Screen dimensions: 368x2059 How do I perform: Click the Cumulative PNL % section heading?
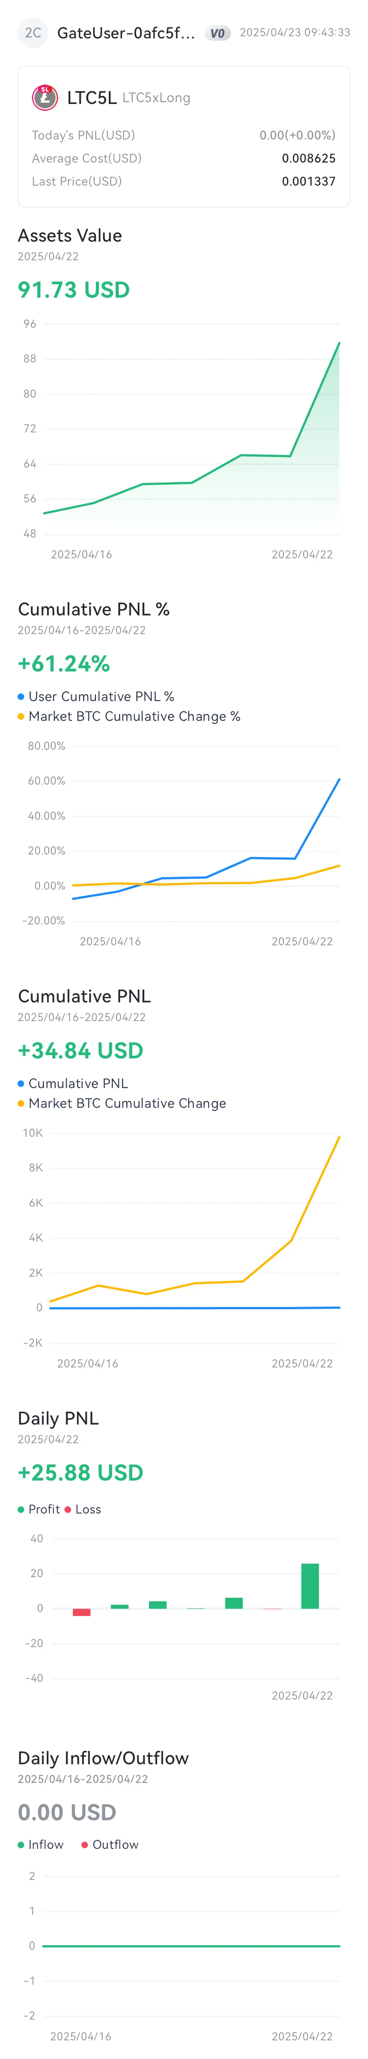click(94, 609)
